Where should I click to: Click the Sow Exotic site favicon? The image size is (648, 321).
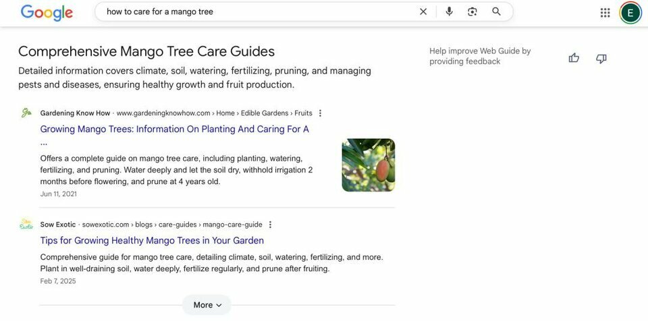tap(26, 225)
